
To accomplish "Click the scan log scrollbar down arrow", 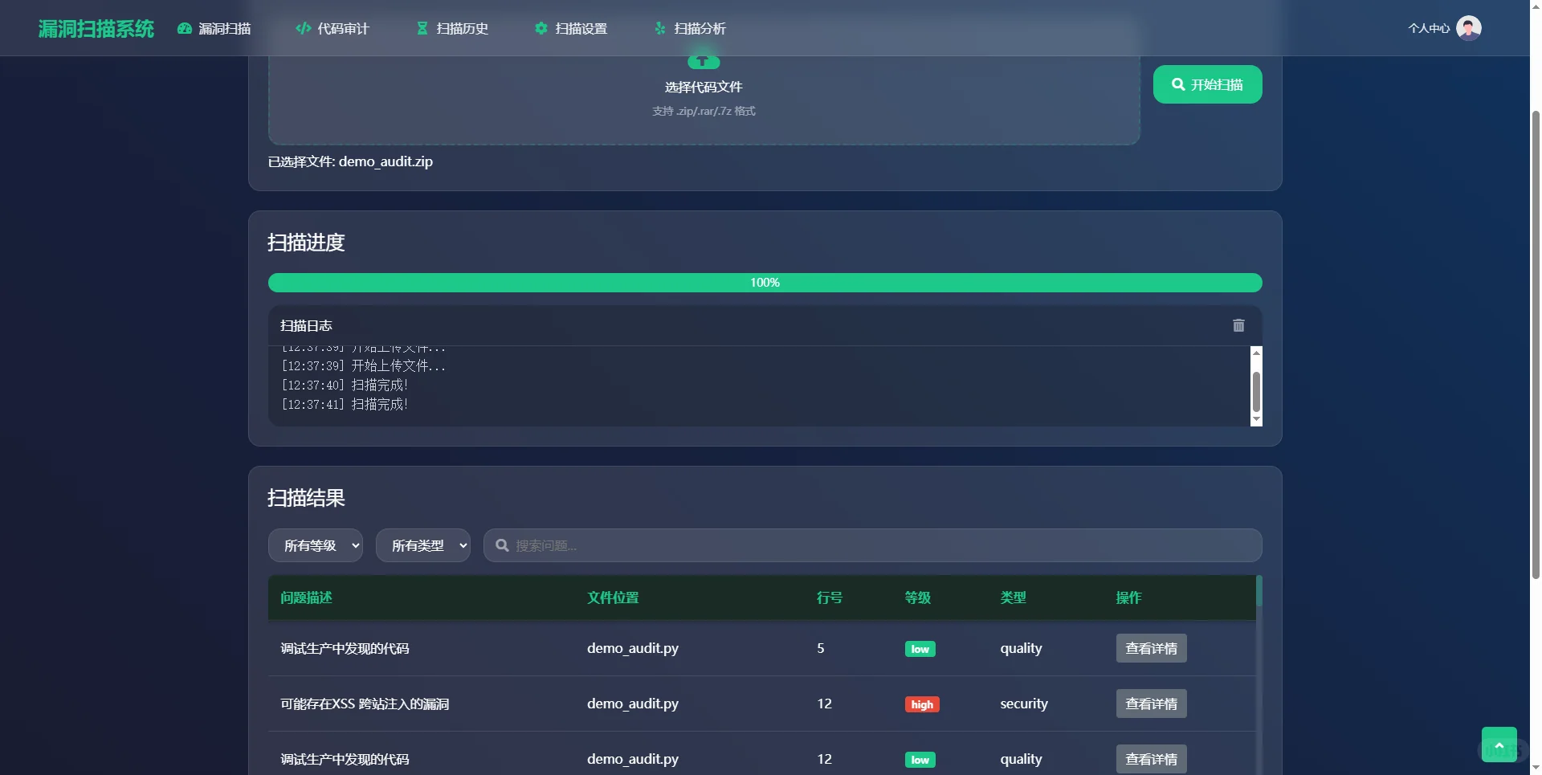I will [x=1256, y=420].
